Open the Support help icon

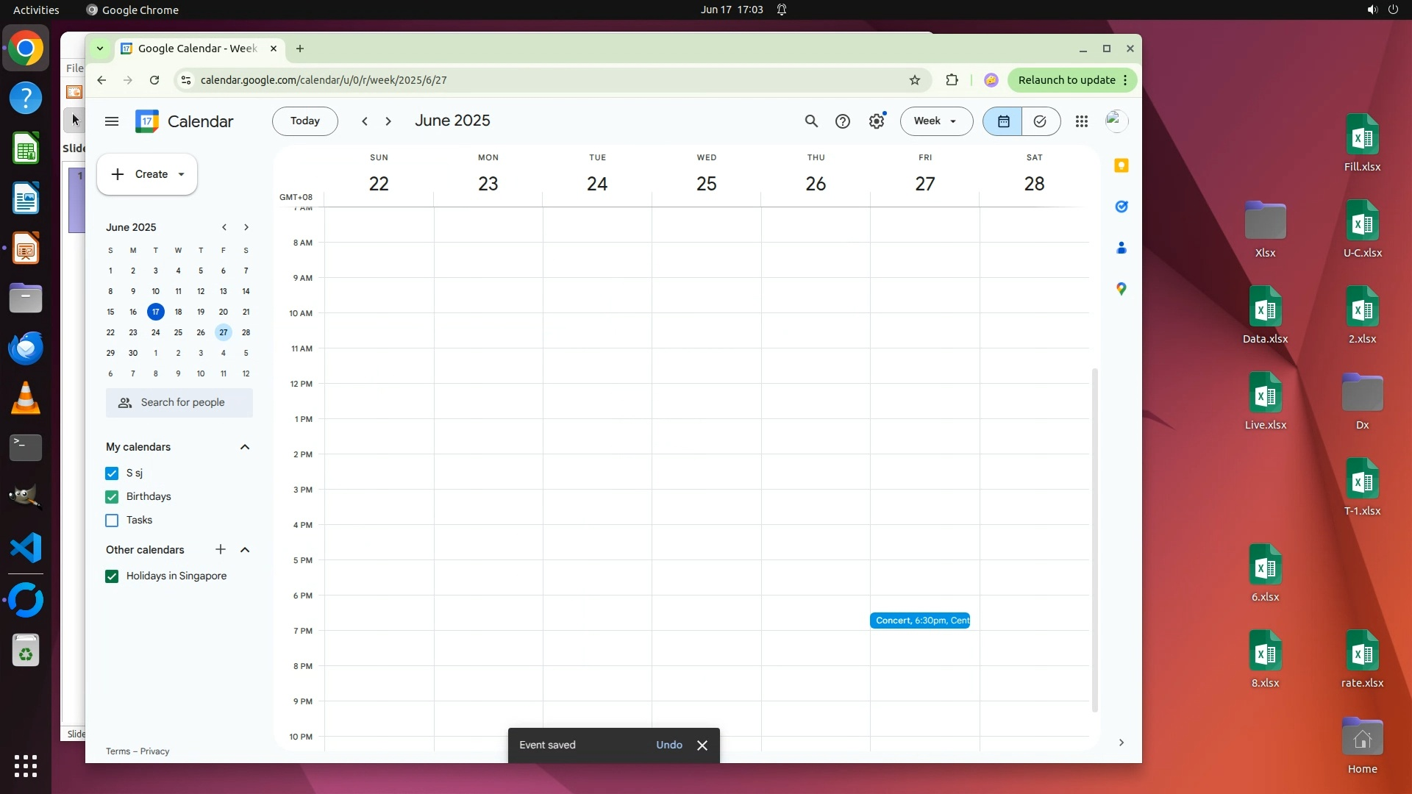tap(843, 121)
